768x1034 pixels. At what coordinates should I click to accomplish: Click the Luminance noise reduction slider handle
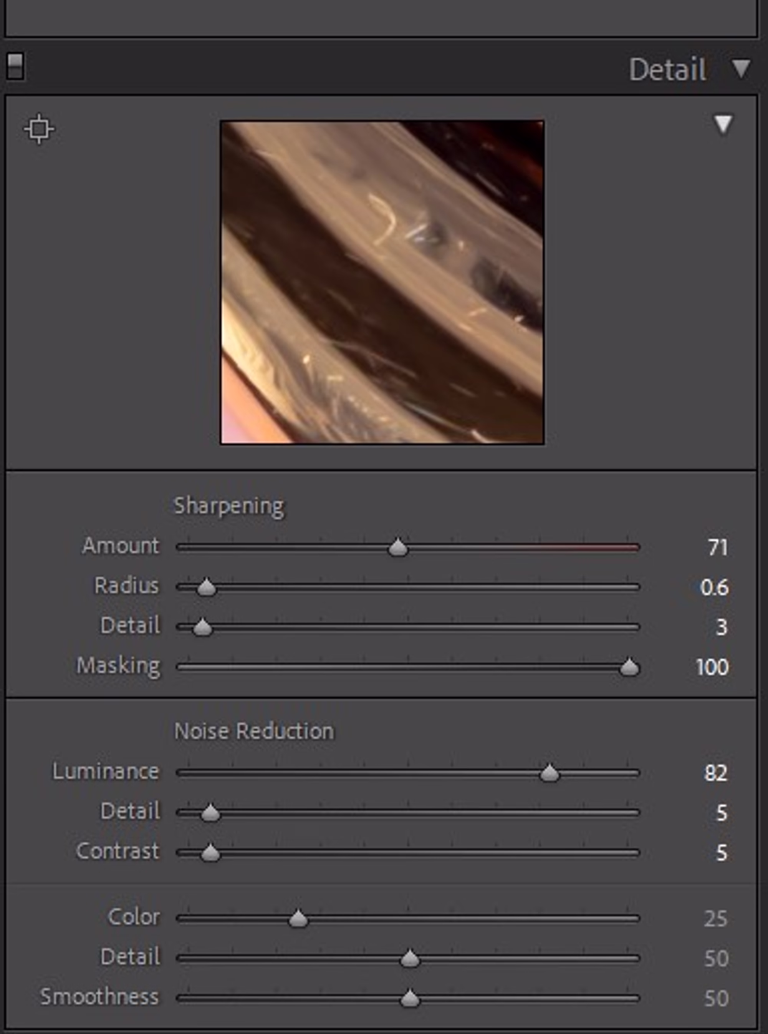(550, 773)
